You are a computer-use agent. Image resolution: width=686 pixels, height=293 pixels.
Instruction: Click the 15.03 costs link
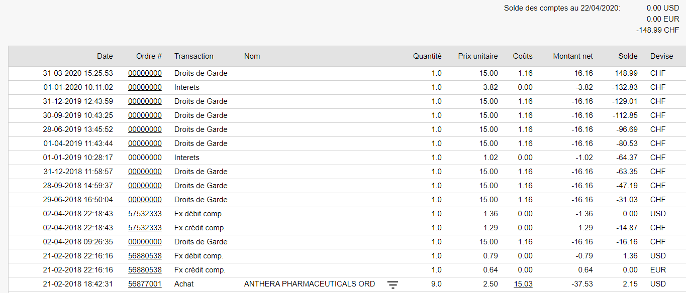coord(523,284)
